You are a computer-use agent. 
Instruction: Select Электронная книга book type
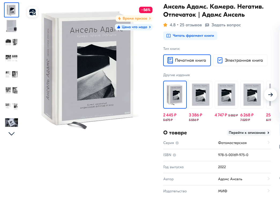240,60
